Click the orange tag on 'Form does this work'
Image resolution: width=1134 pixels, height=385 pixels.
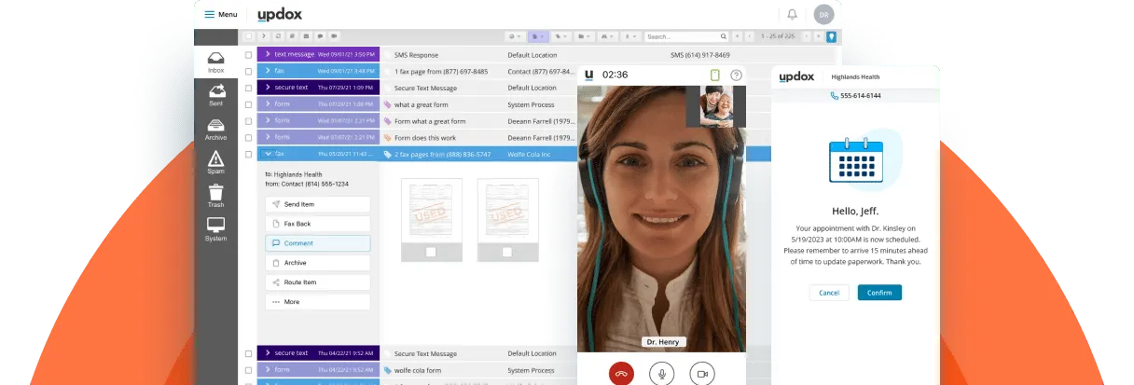[388, 138]
